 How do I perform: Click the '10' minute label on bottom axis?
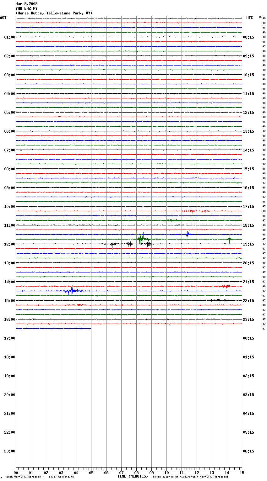[166, 473]
